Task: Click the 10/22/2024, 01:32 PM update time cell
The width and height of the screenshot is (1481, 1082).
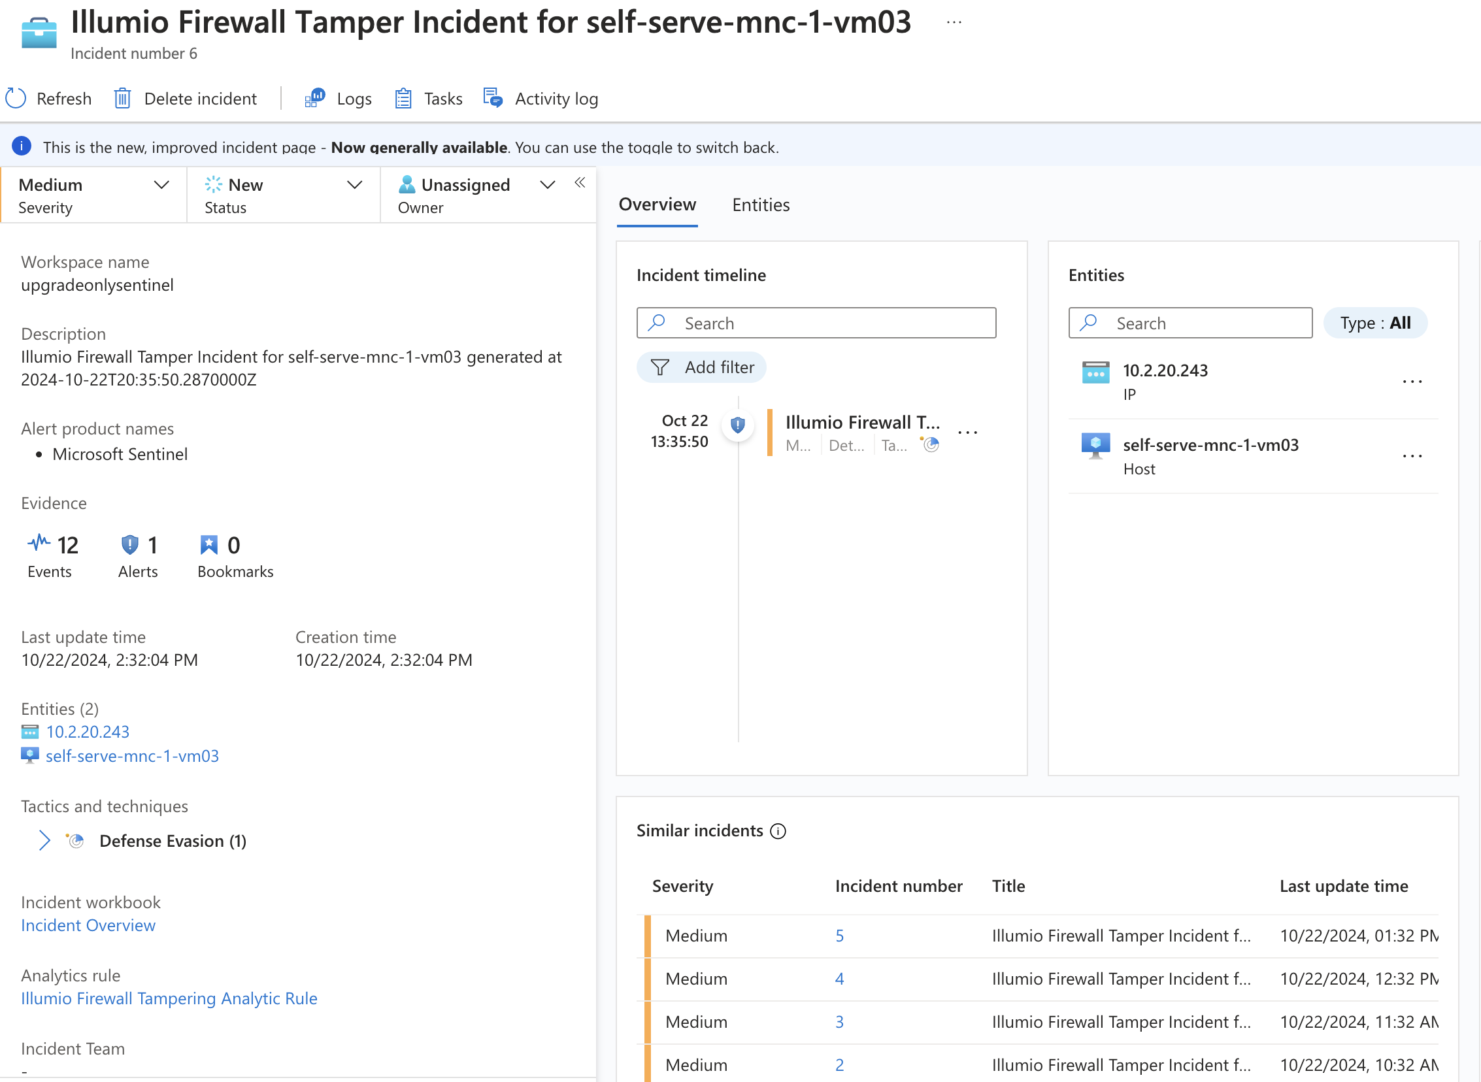Action: tap(1359, 936)
